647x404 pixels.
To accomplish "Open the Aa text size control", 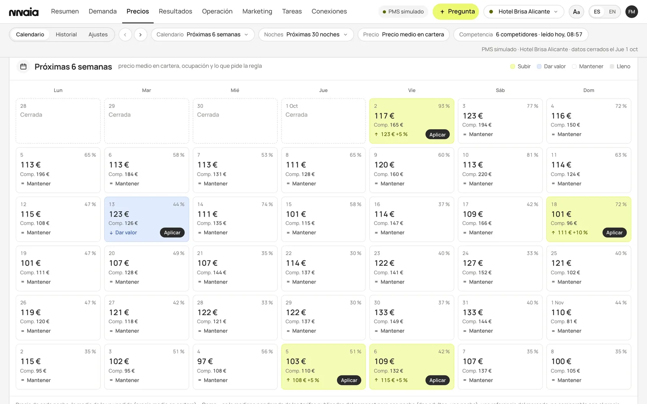I will pos(576,12).
